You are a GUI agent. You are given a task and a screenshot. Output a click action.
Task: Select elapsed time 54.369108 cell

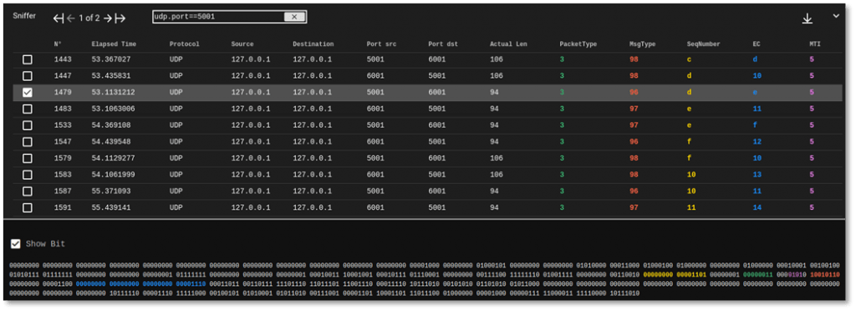[111, 125]
